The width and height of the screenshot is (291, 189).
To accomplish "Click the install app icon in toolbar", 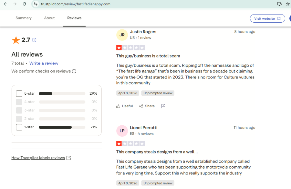I will point(279,4).
